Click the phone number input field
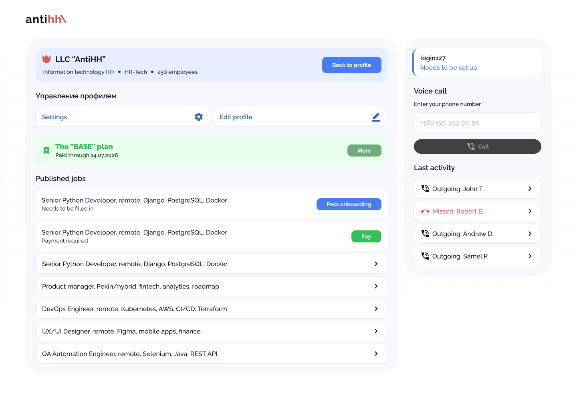 point(478,122)
